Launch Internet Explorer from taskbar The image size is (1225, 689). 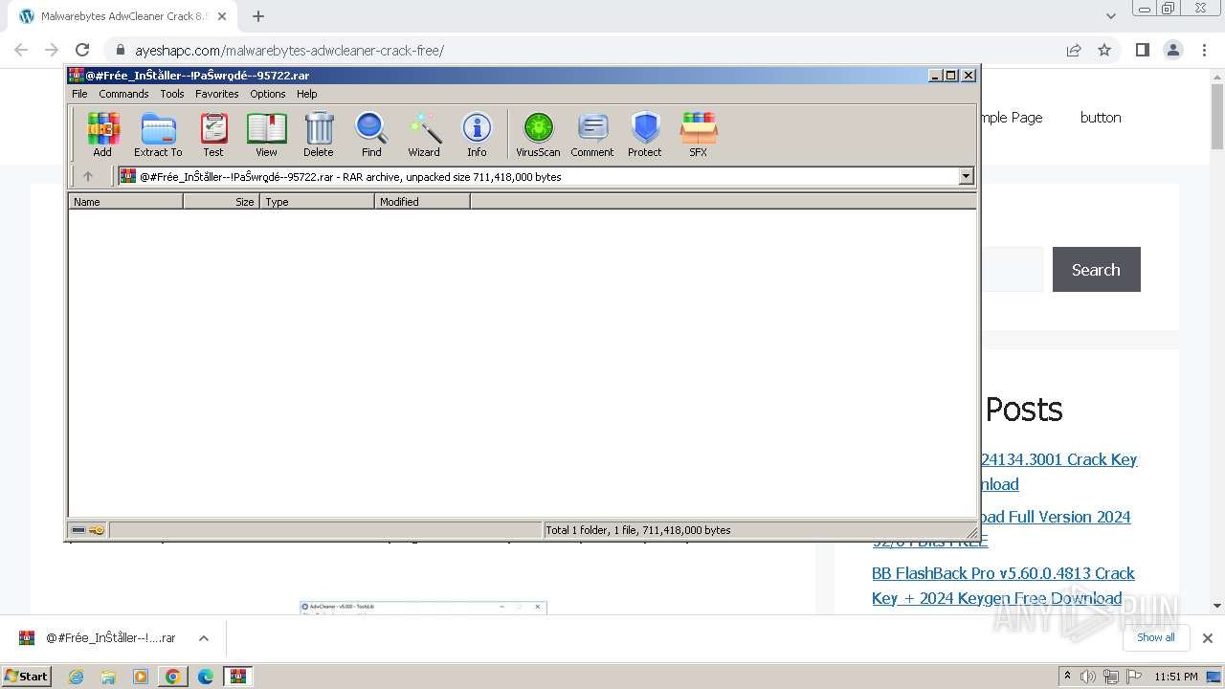click(76, 677)
